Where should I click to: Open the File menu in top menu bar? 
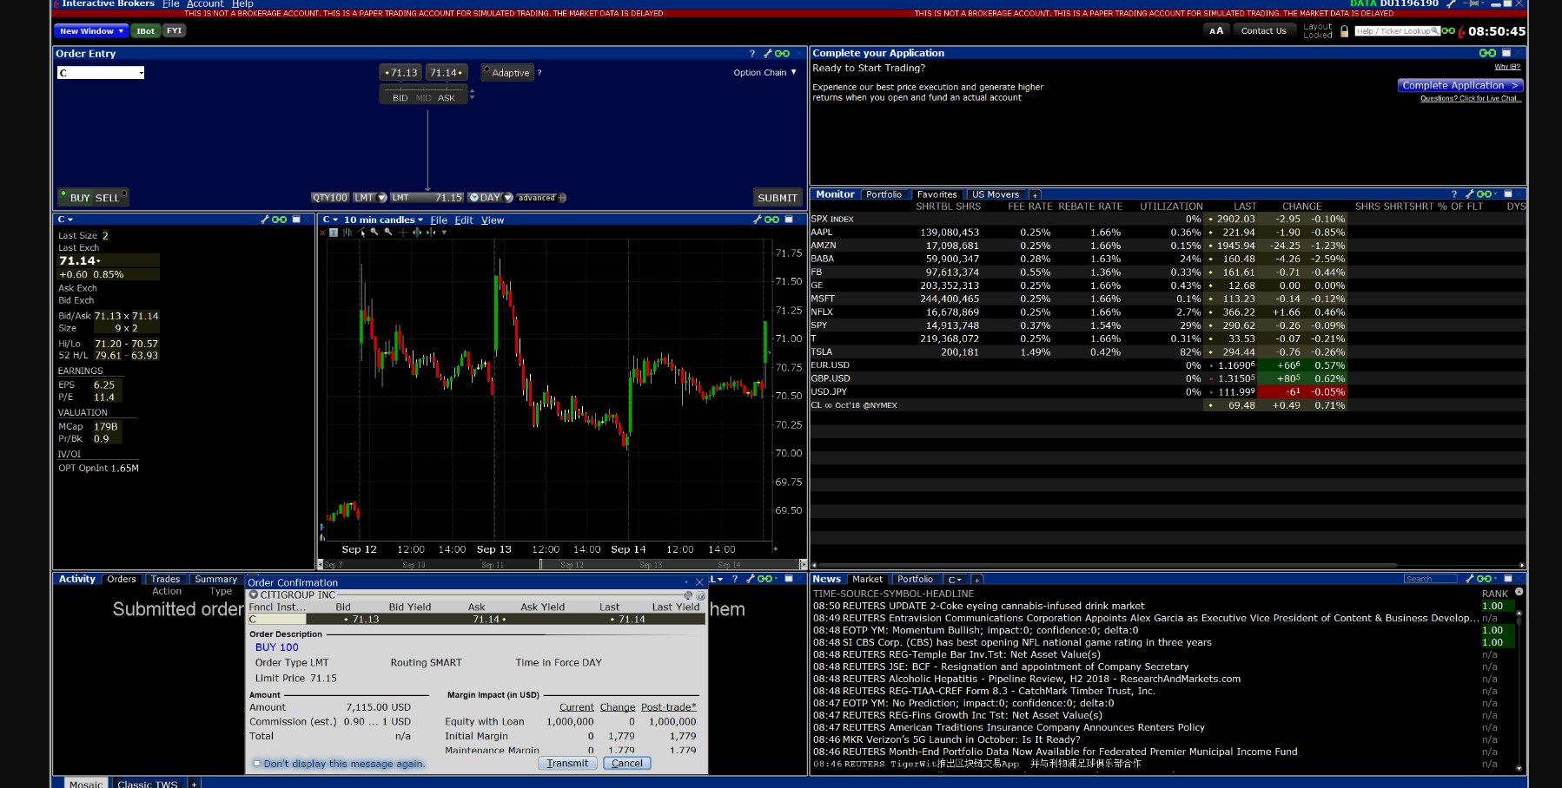[x=171, y=4]
